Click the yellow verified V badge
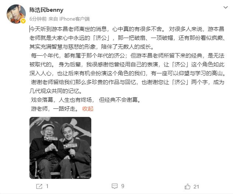Viewport: 233px width, 194px height. click(23, 21)
